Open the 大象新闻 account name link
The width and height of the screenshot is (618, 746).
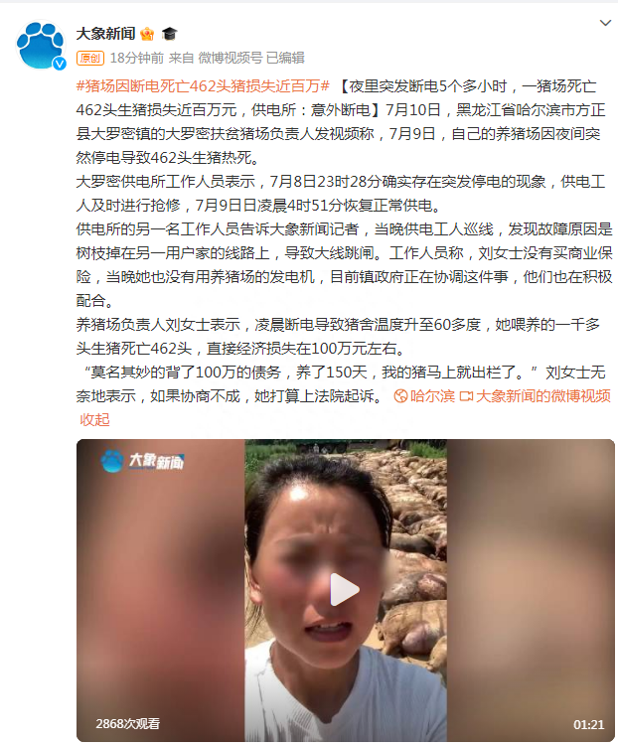click(x=105, y=34)
